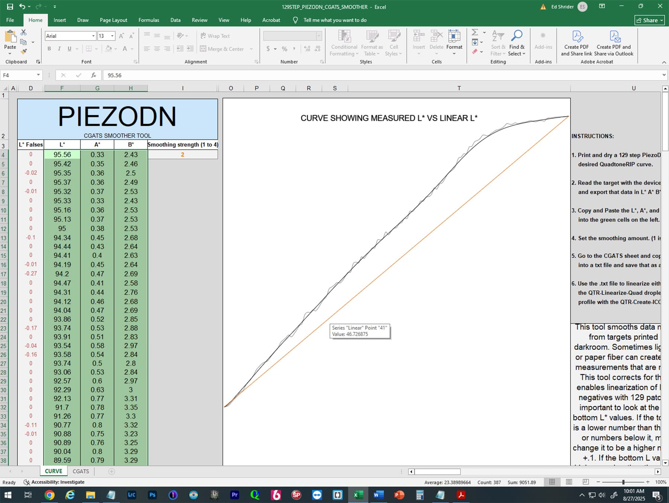Screen dimensions: 669x503
Task: Open Photoshop from the Windows taskbar
Action: (152, 495)
